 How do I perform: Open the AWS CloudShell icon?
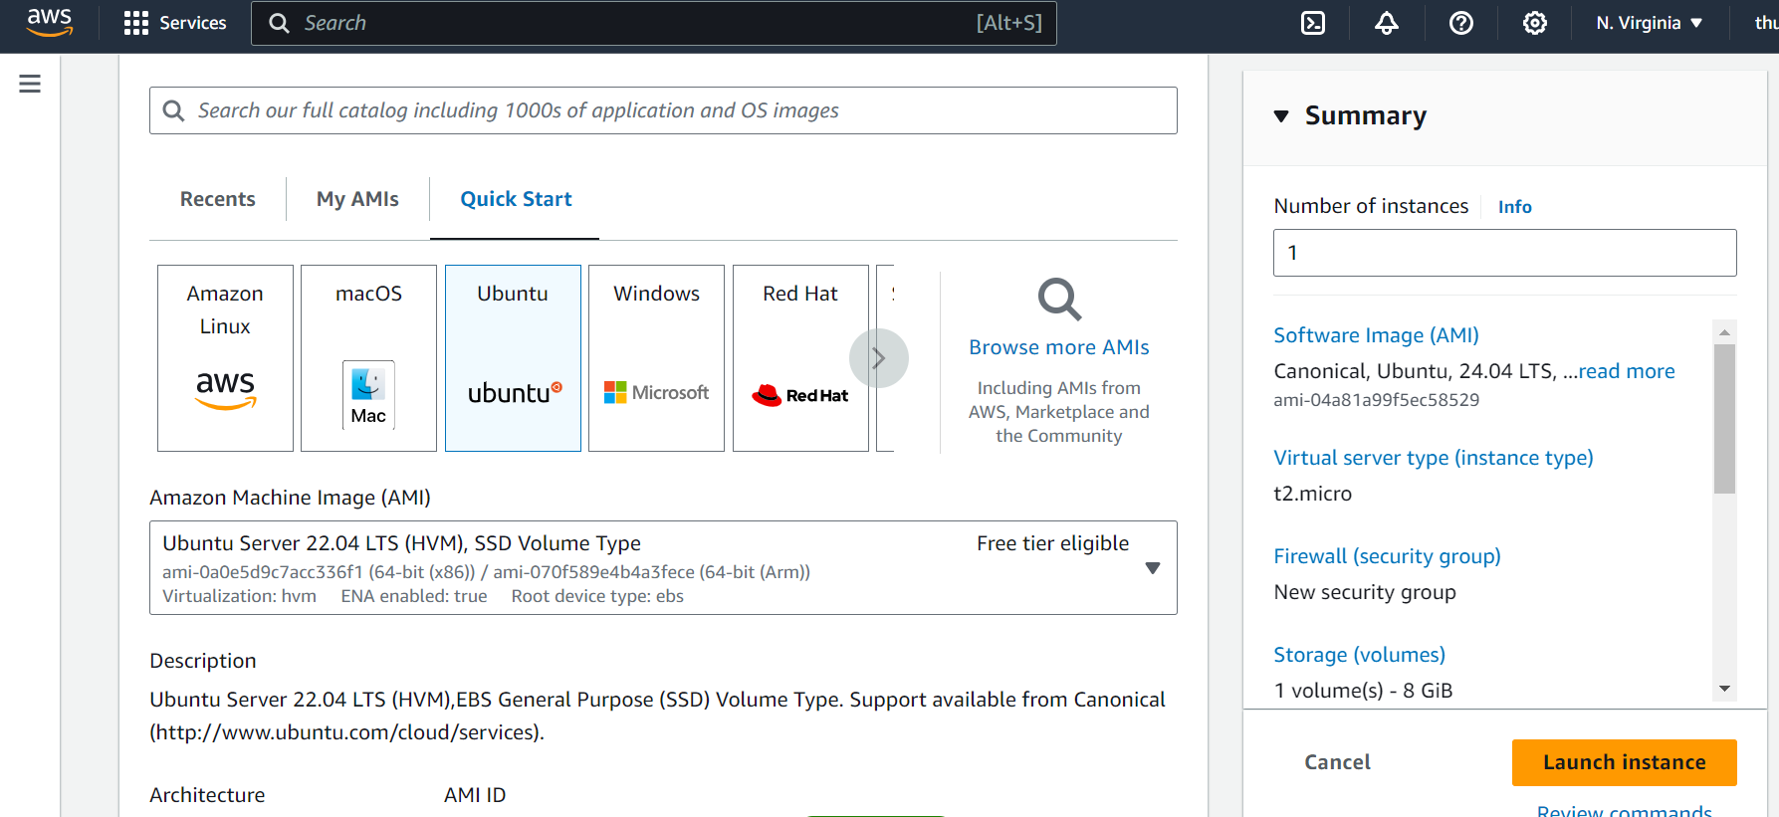pos(1313,23)
